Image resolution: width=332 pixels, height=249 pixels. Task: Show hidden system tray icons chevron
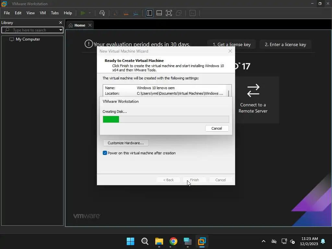264,241
